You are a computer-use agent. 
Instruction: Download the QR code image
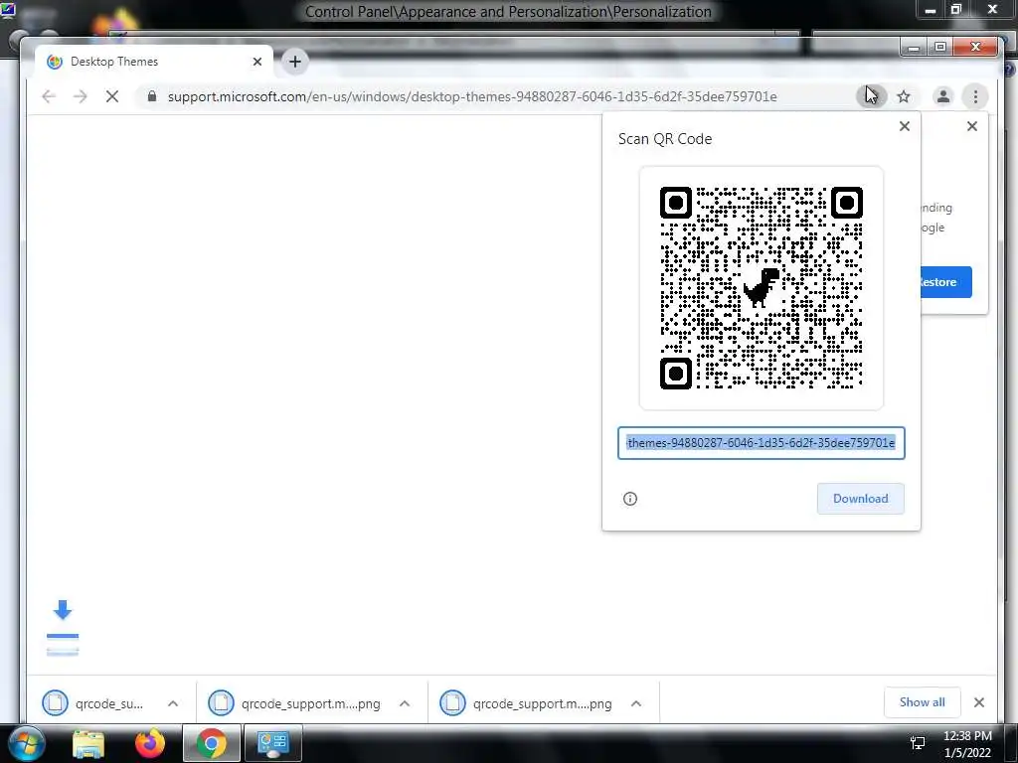point(860,499)
